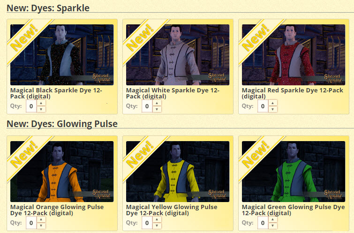Screen dimensions: 354x233
Task: Open Magical Black Sparkle Dye thumbnail
Action: click(x=62, y=55)
